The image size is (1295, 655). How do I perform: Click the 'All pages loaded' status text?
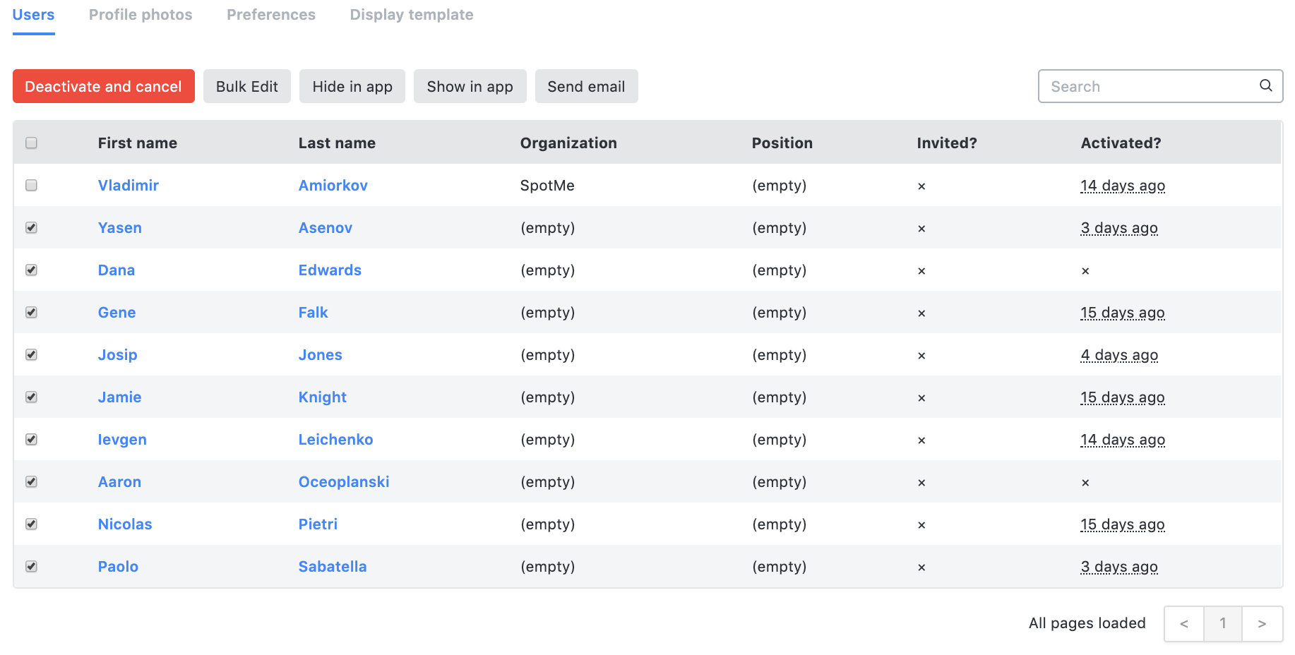[1087, 623]
